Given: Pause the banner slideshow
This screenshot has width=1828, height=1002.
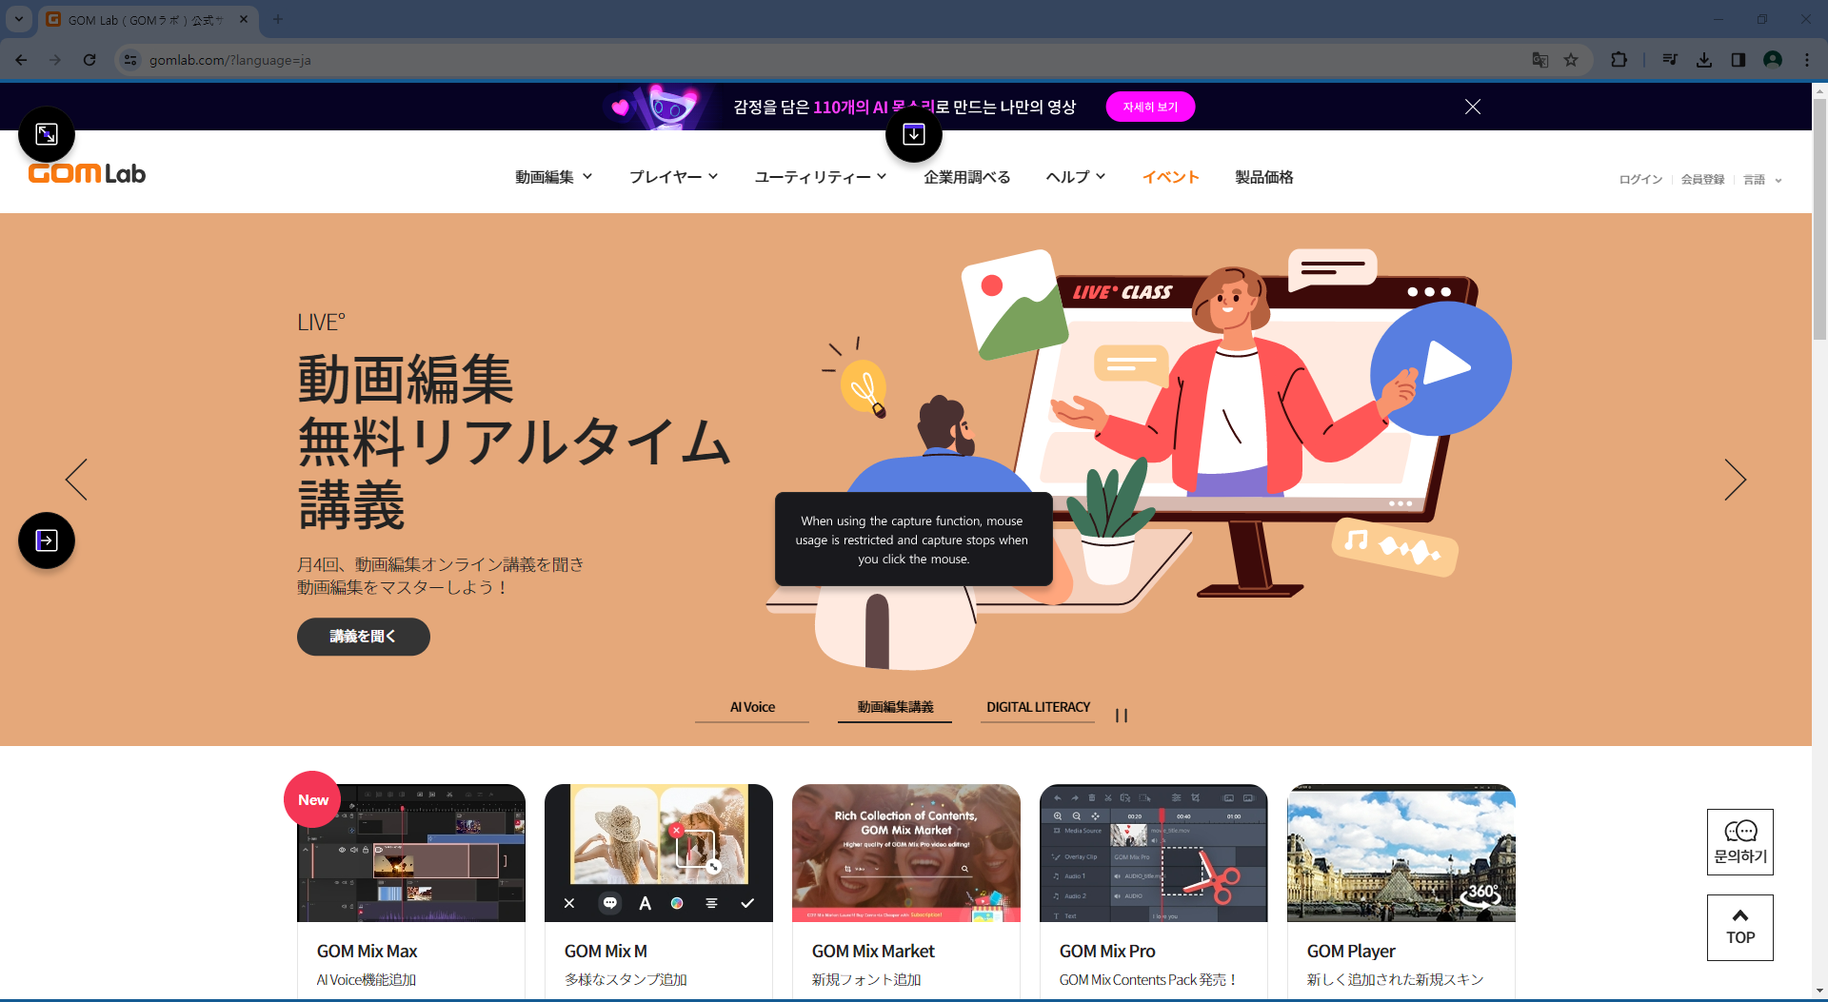Looking at the screenshot, I should 1122,716.
